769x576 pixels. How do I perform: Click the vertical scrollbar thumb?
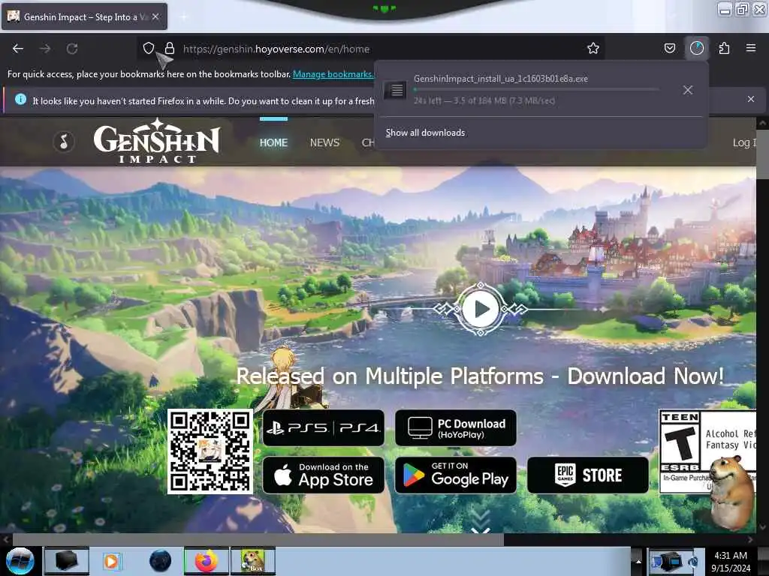762,154
